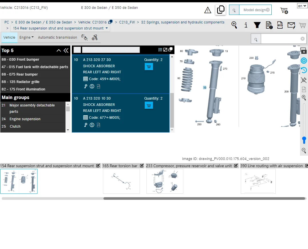Open code table icon for Code 459+-M005

[x=86, y=79]
